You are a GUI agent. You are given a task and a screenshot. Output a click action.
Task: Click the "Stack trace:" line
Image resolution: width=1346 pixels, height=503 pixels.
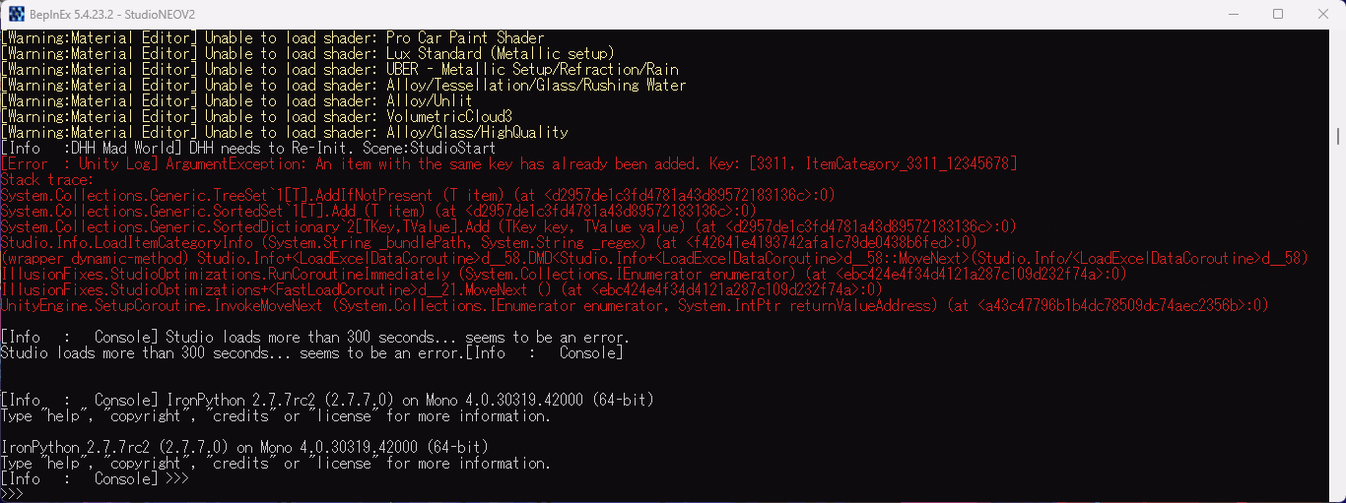pyautogui.click(x=46, y=179)
